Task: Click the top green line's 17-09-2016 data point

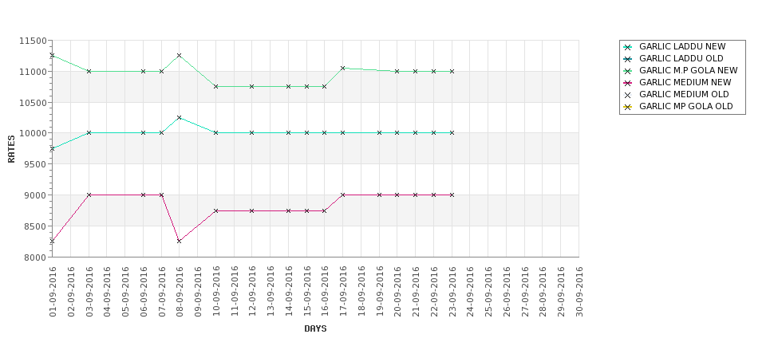Action: pos(342,68)
